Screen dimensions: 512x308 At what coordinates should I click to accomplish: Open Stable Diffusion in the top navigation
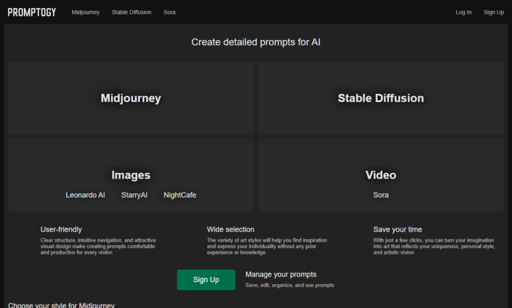tap(131, 12)
